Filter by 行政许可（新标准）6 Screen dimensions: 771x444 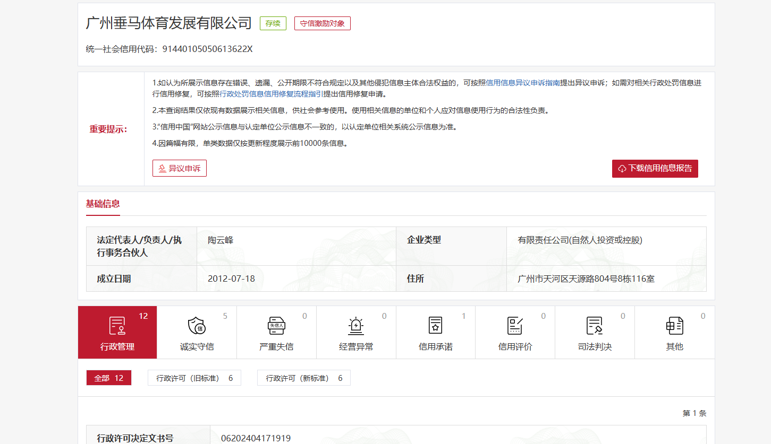tap(304, 378)
